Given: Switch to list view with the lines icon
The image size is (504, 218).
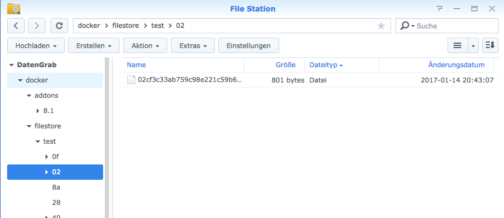Looking at the screenshot, I should pos(457,45).
